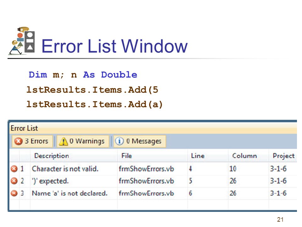Screen dimensions: 302x227
Task: Toggle the 0 Warnings filter button
Action: pyautogui.click(x=83, y=141)
